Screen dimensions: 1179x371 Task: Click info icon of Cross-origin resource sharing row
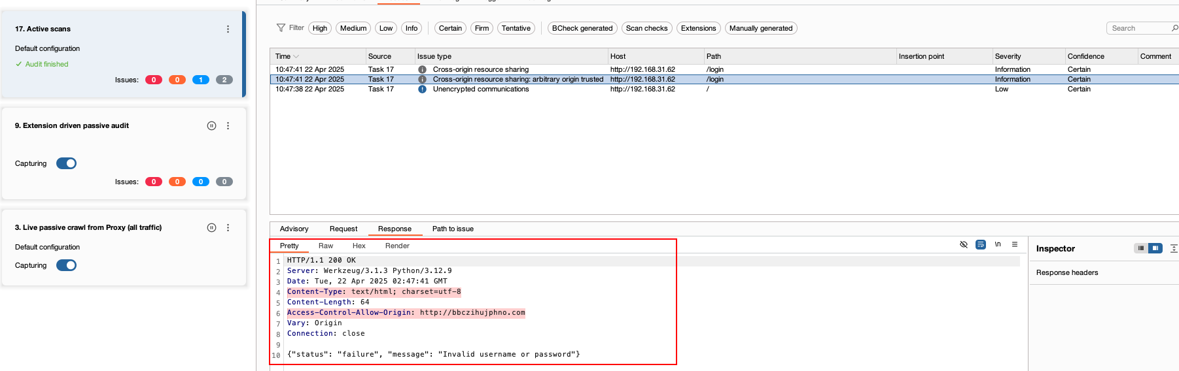click(x=422, y=69)
